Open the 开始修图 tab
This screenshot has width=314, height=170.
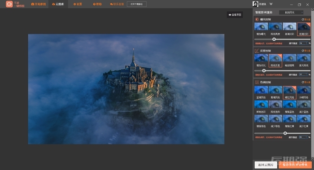39,4
